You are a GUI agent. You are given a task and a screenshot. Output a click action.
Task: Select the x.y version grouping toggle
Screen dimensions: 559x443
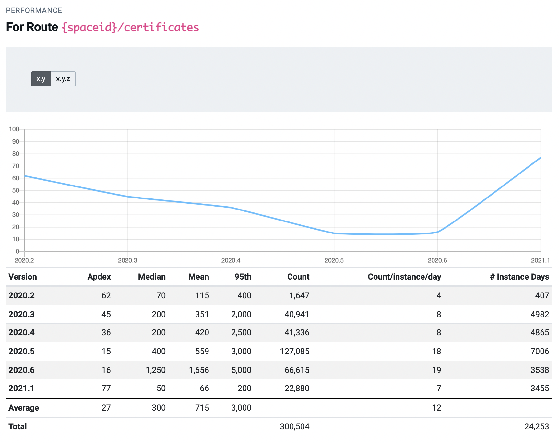pyautogui.click(x=41, y=79)
